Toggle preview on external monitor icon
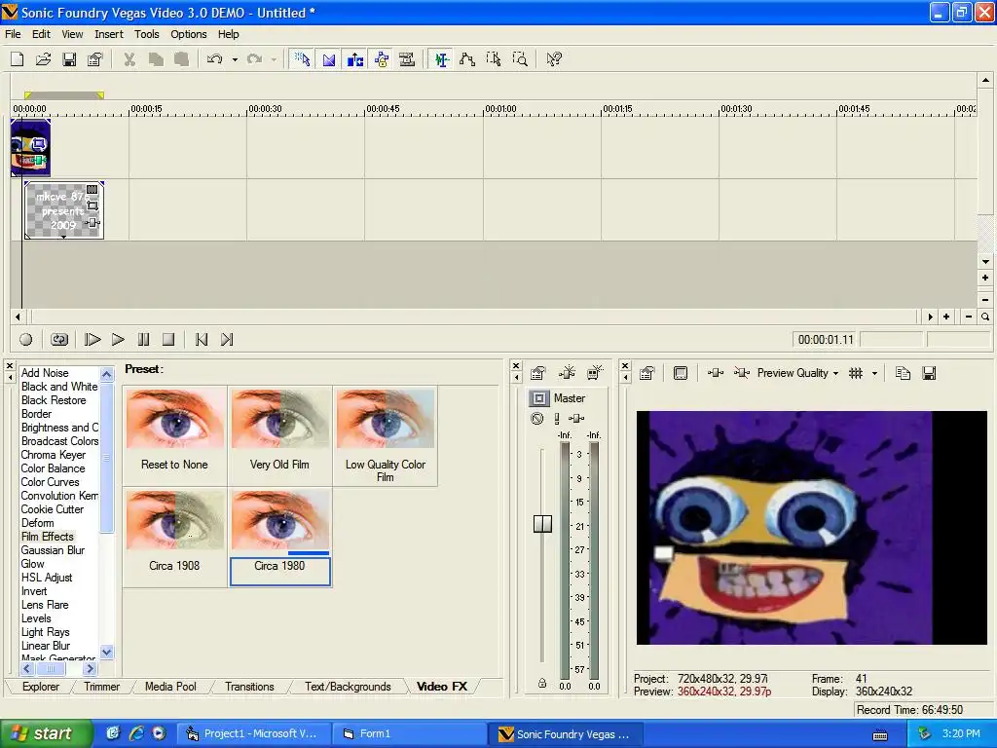Image resolution: width=997 pixels, height=748 pixels. [x=681, y=373]
